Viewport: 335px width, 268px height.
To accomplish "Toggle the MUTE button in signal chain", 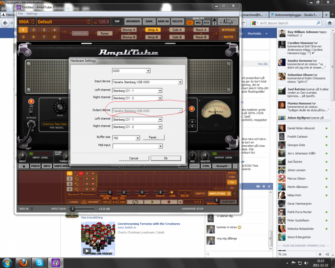I will click(x=228, y=37).
